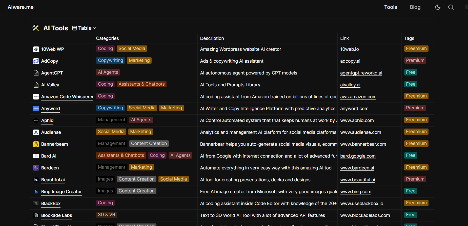The image size is (468, 226).
Task: Click the AI Valley page icon
Action: click(36, 85)
